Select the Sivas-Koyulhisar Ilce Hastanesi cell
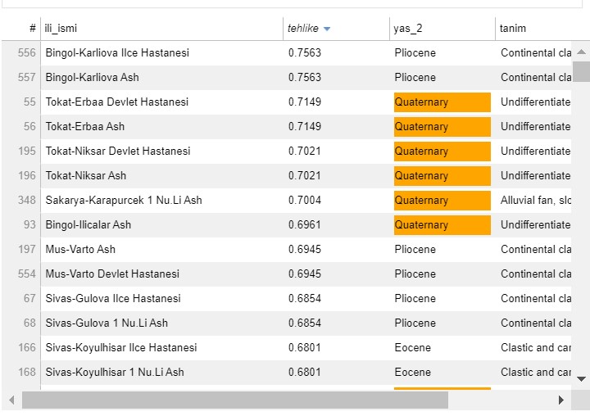This screenshot has width=590, height=416. point(121,348)
